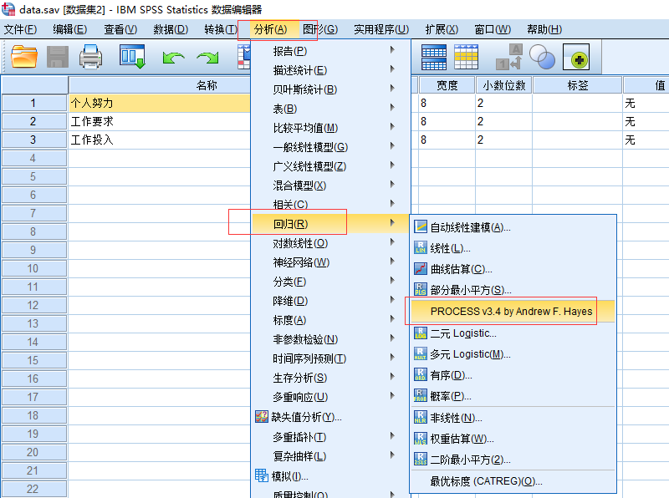Select row header number 3
The image size is (669, 498).
pyautogui.click(x=34, y=140)
